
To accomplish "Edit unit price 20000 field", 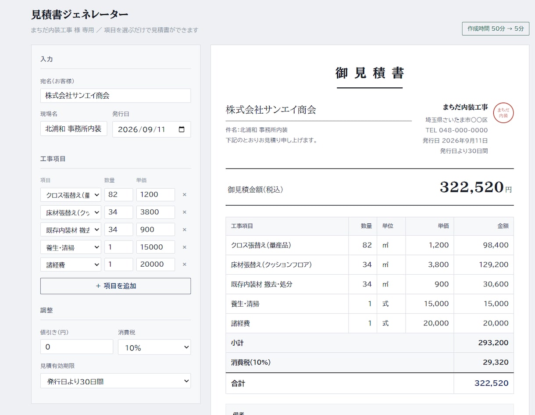I will click(x=156, y=265).
